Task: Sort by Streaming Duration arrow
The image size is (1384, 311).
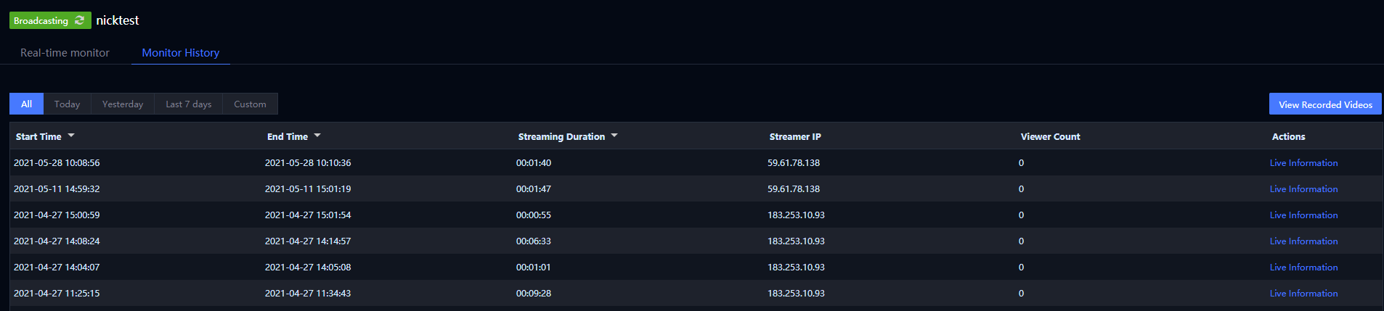Action: tap(614, 136)
